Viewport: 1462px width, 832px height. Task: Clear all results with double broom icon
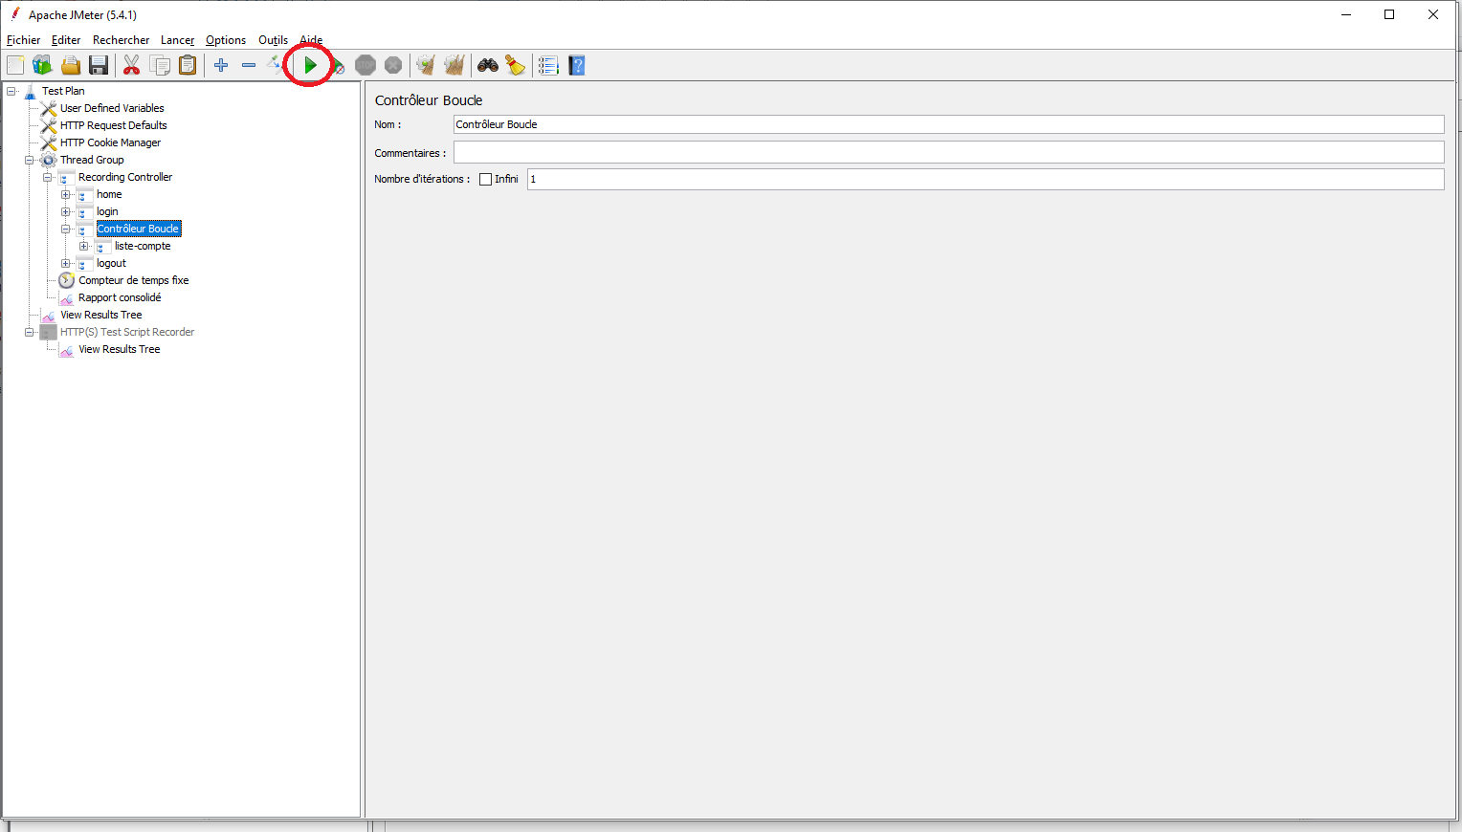click(454, 65)
